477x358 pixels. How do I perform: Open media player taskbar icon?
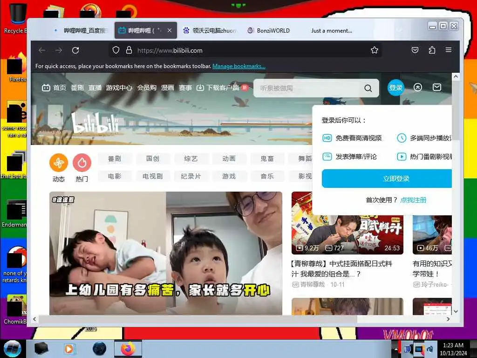(x=69, y=349)
